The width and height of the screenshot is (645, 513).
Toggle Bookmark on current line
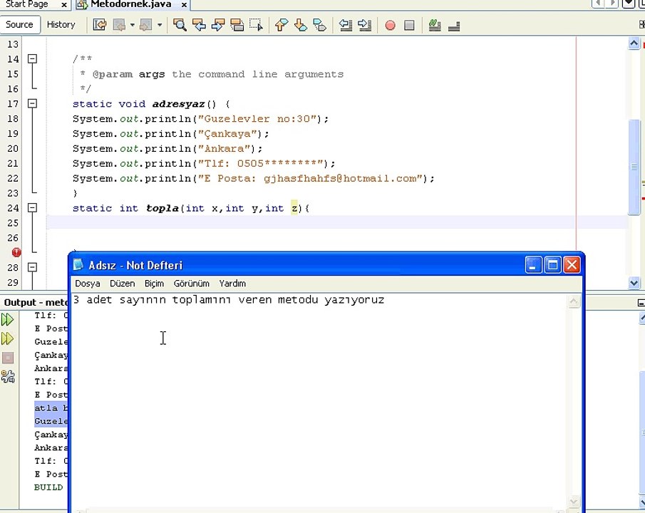pos(319,25)
